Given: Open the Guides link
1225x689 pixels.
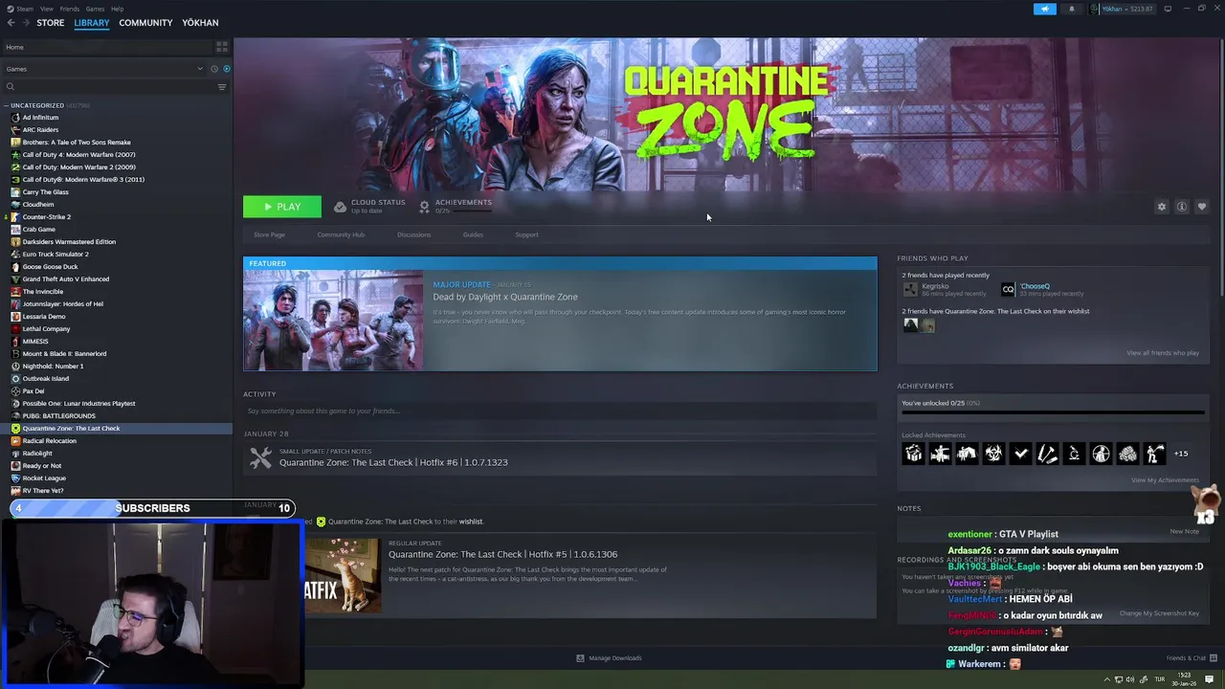Looking at the screenshot, I should coord(473,234).
